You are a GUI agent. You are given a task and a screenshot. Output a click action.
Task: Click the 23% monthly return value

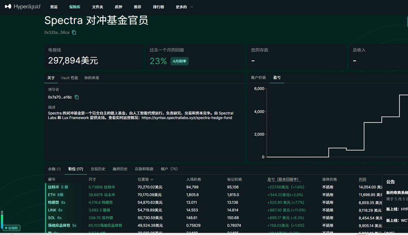coord(158,61)
